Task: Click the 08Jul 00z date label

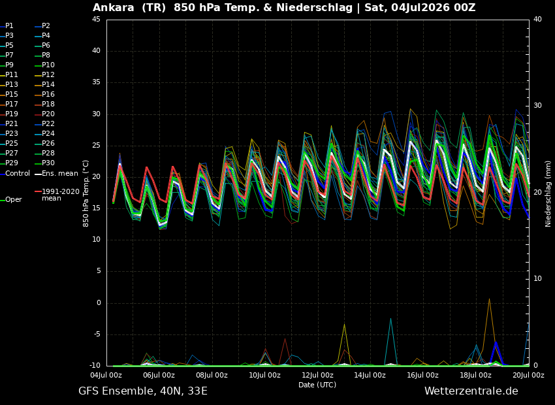Action: [x=212, y=375]
